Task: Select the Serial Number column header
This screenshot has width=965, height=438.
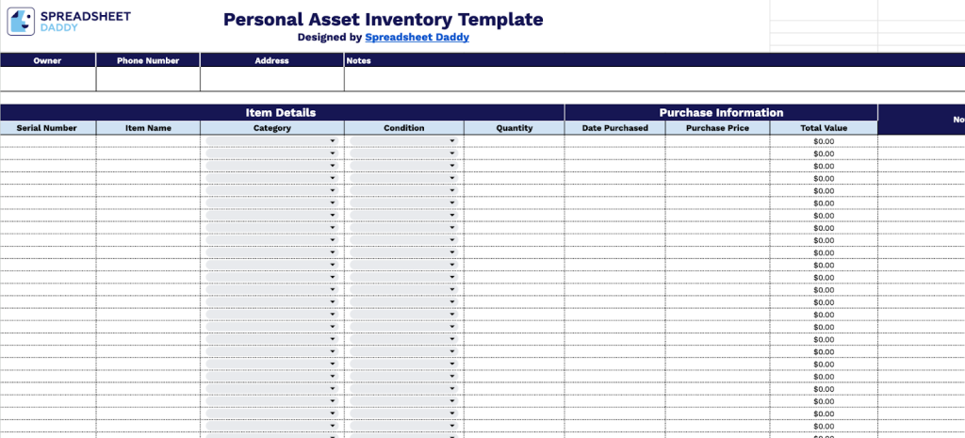Action: [x=47, y=128]
